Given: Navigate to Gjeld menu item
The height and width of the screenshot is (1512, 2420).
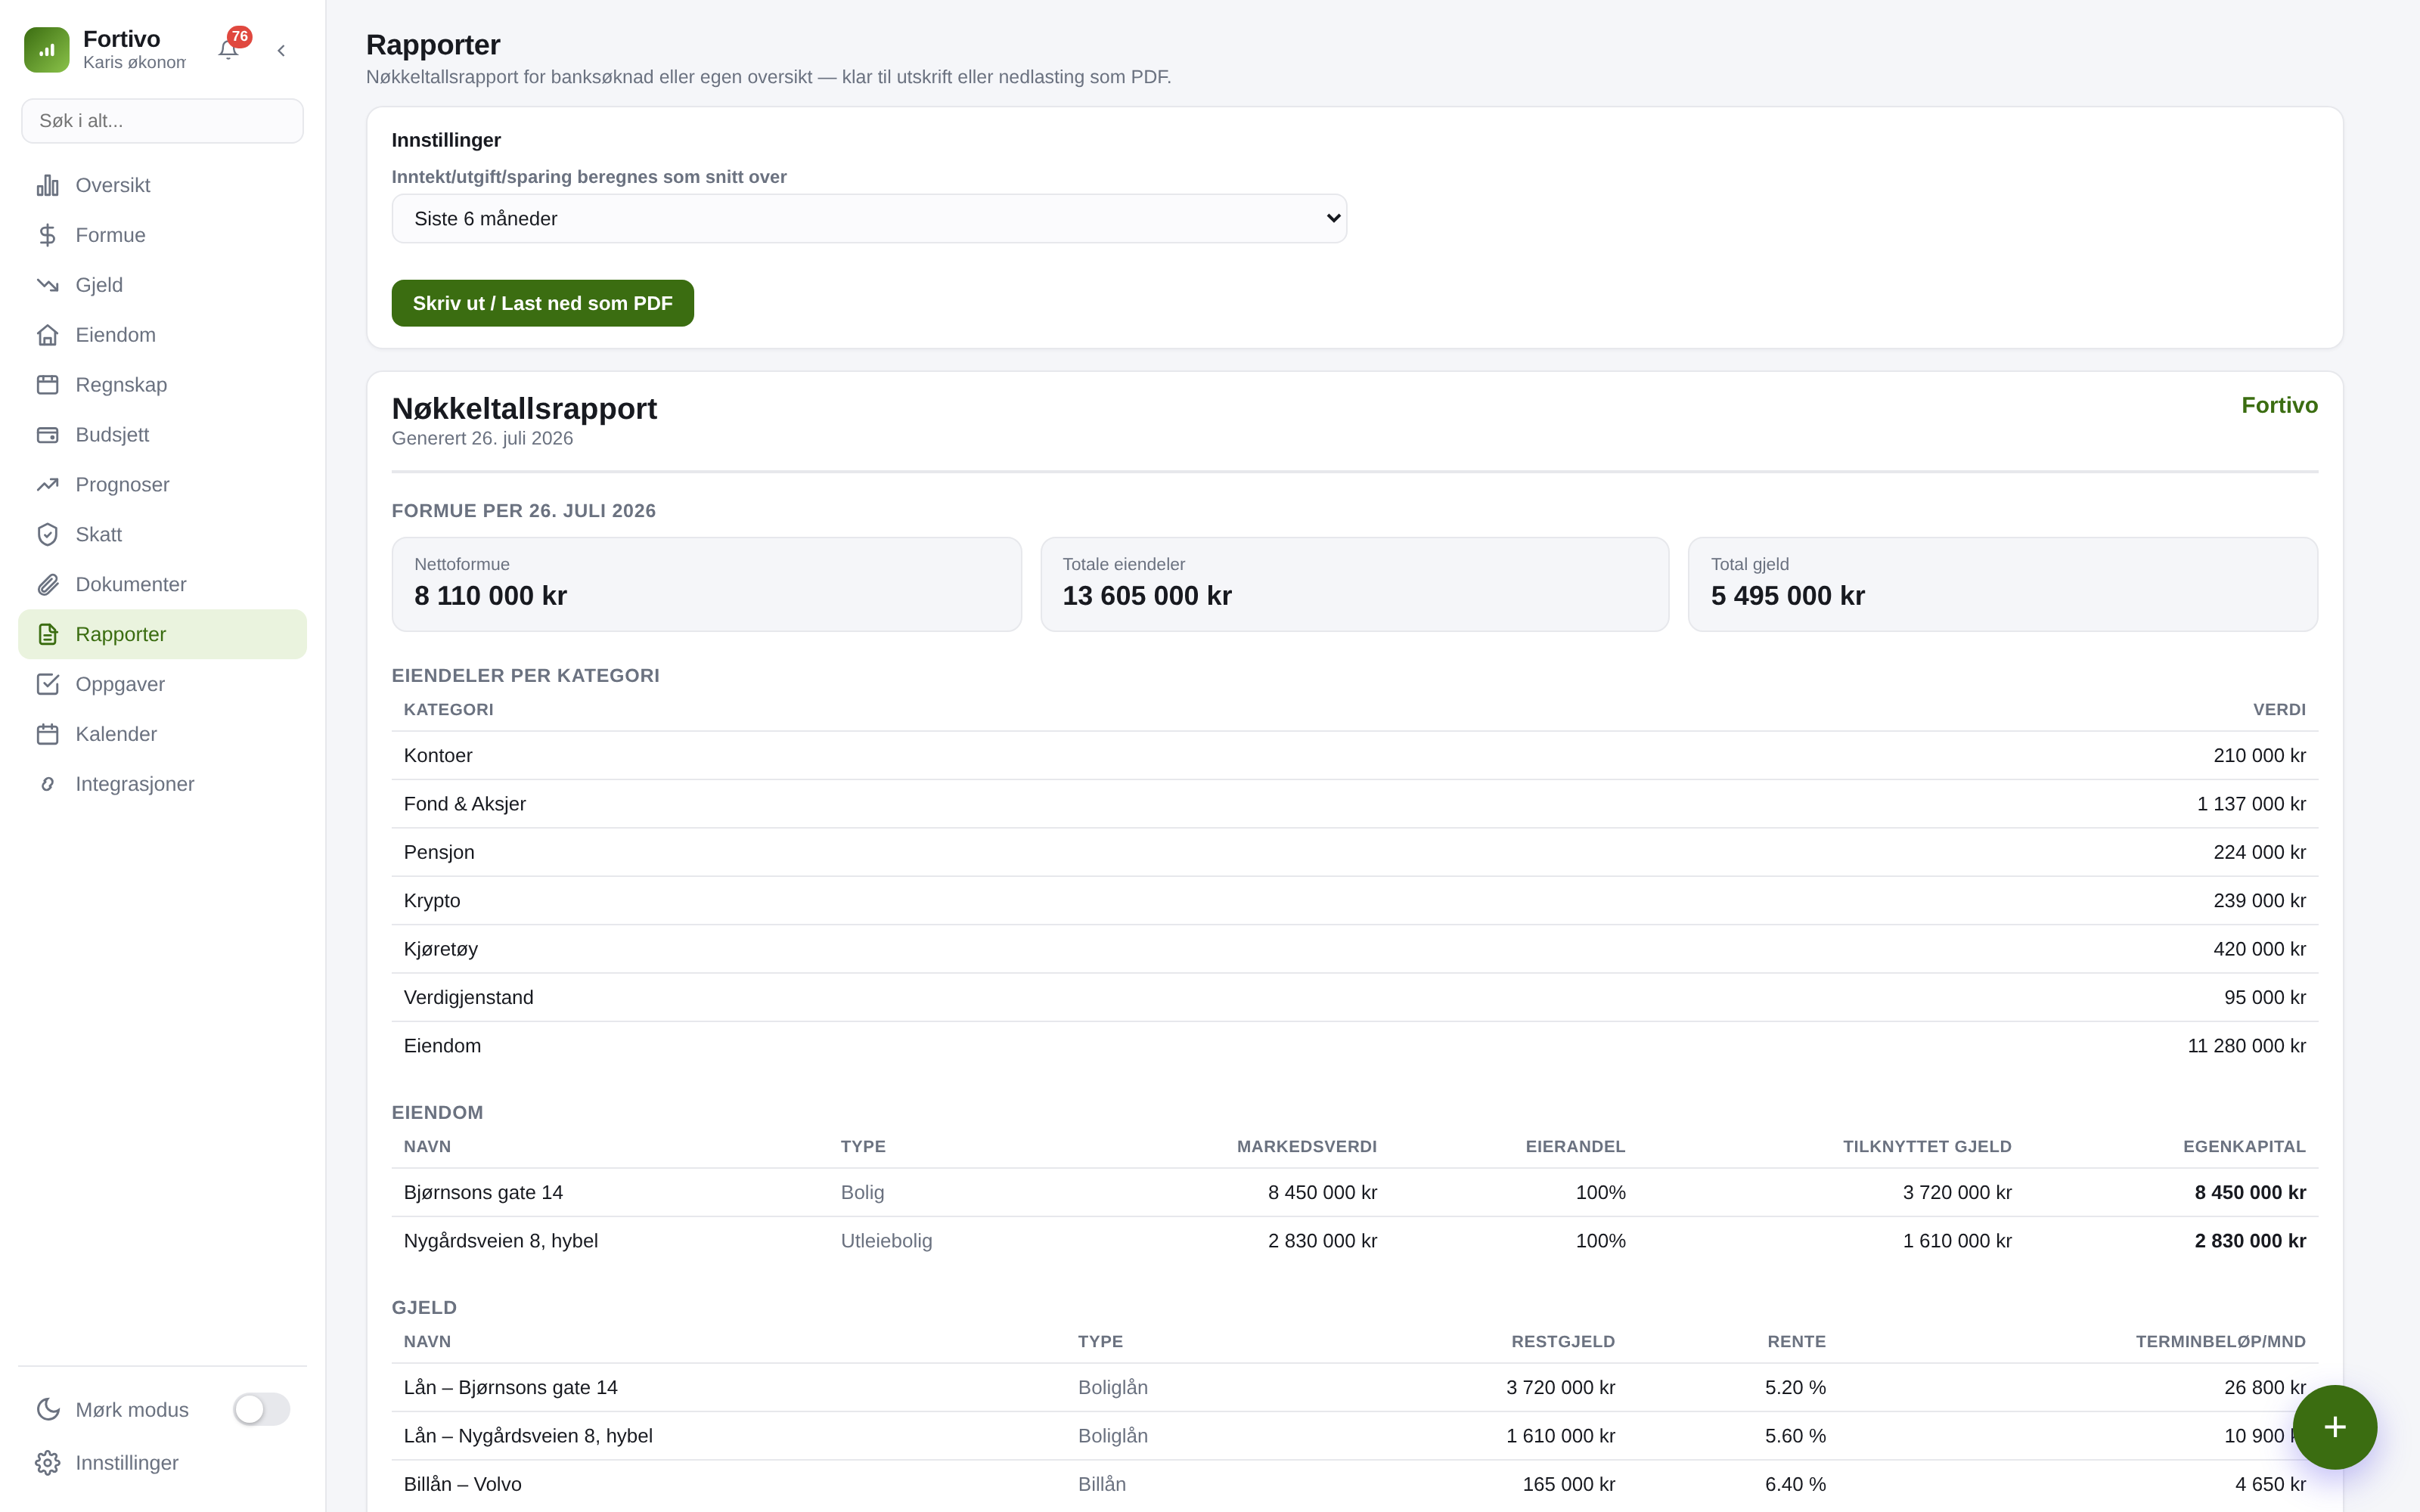Looking at the screenshot, I should click(x=162, y=285).
